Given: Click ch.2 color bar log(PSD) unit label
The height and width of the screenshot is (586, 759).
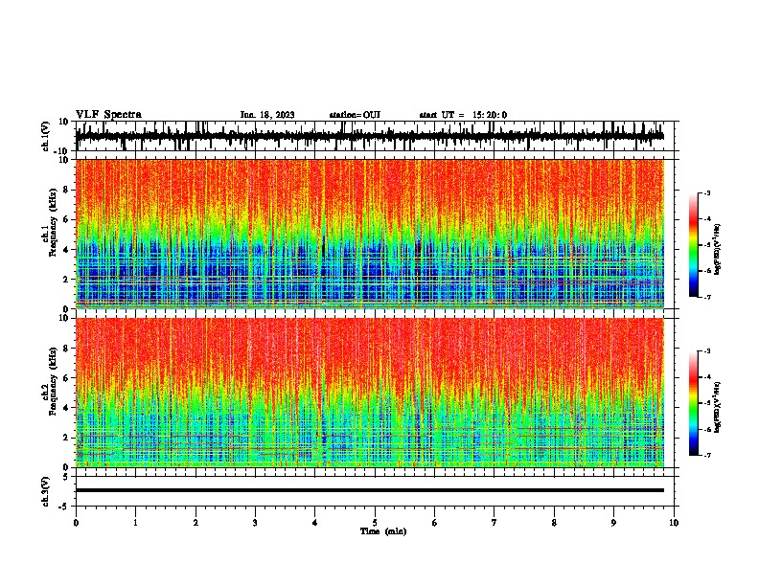Looking at the screenshot, I should pyautogui.click(x=718, y=408).
